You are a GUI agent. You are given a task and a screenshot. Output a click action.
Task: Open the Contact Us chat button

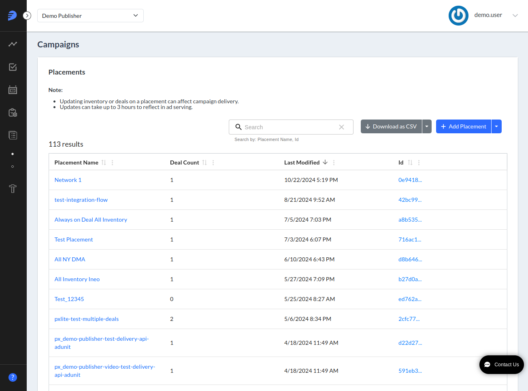[x=502, y=365]
